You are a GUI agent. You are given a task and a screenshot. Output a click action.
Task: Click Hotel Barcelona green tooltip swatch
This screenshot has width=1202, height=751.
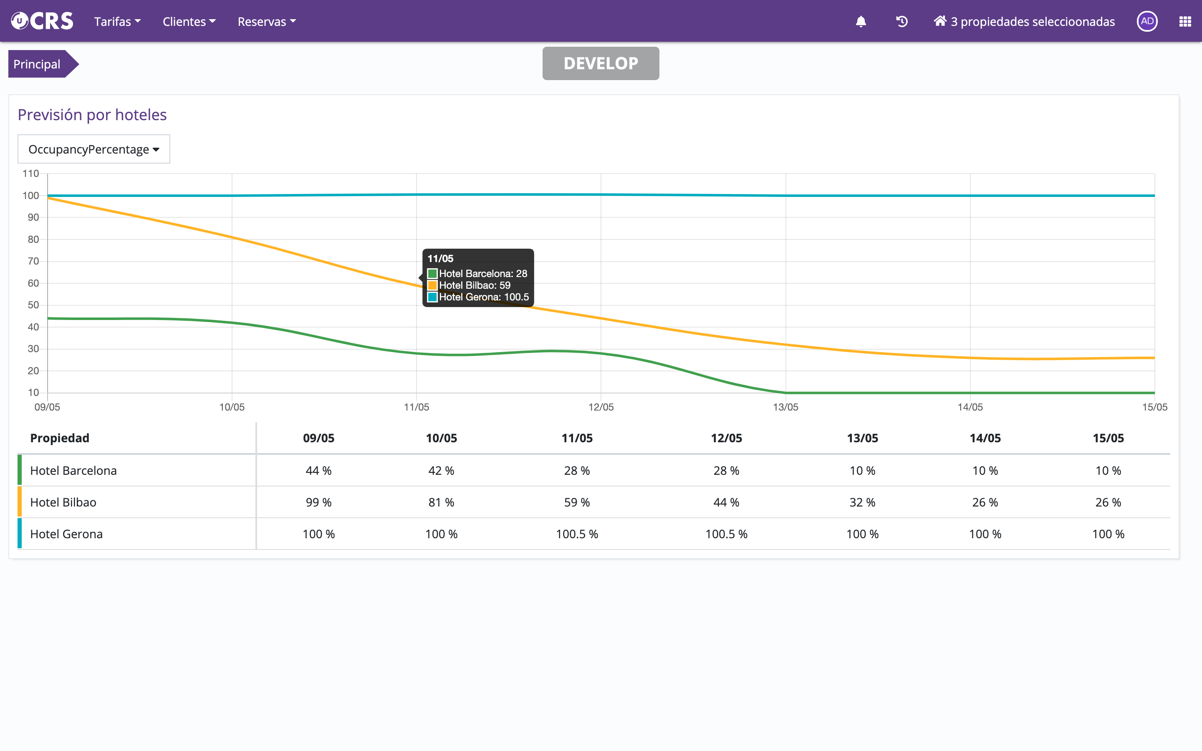click(x=432, y=274)
